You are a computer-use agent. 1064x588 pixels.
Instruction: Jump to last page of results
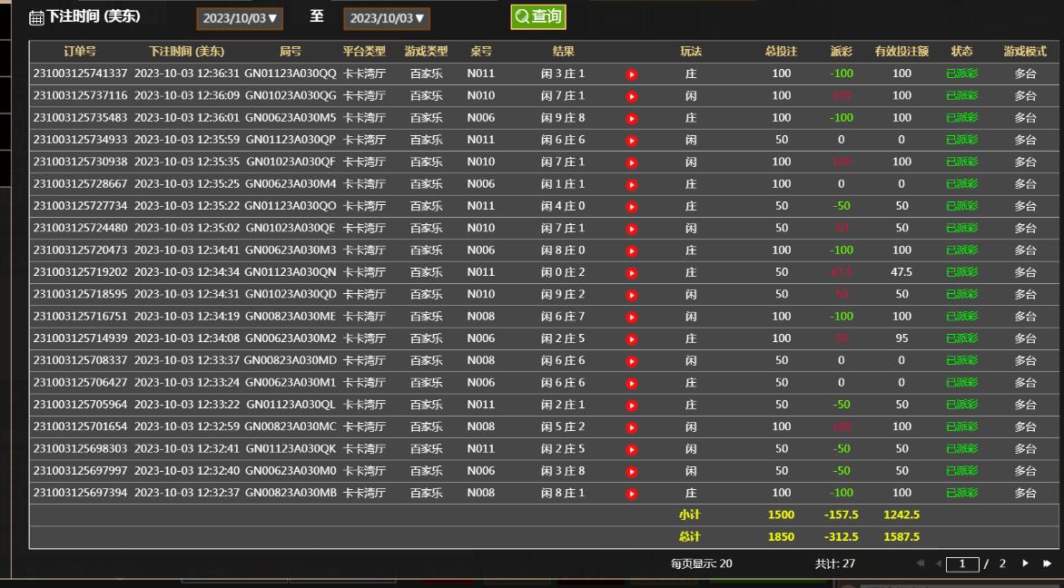tap(1047, 563)
